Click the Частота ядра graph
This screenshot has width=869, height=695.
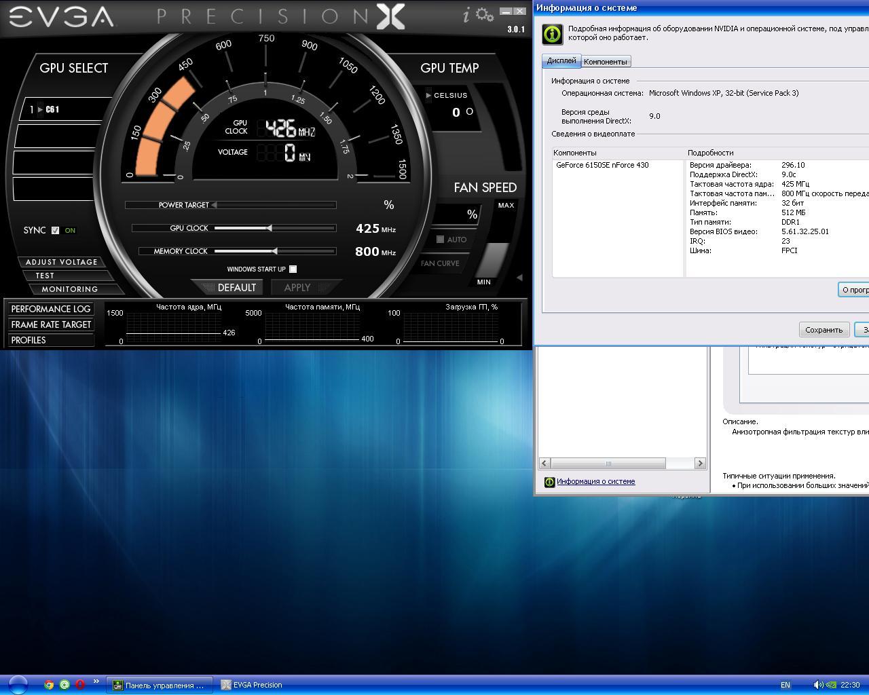pyautogui.click(x=173, y=327)
